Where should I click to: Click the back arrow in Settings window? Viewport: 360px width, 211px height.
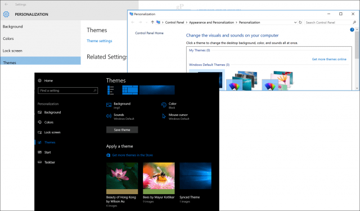coord(6,4)
